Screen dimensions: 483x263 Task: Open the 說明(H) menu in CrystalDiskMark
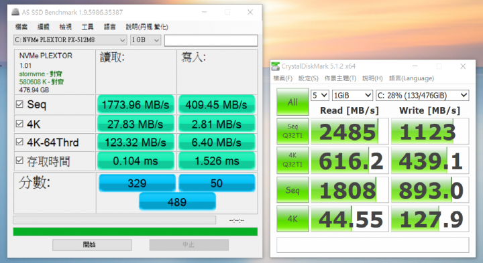372,78
